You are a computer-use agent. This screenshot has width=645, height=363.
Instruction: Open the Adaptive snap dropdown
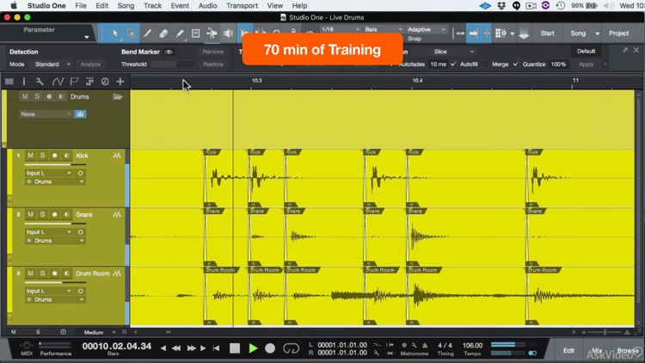pyautogui.click(x=427, y=29)
